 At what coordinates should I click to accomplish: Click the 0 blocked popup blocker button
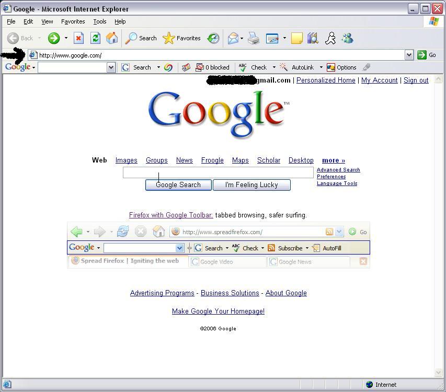click(212, 67)
